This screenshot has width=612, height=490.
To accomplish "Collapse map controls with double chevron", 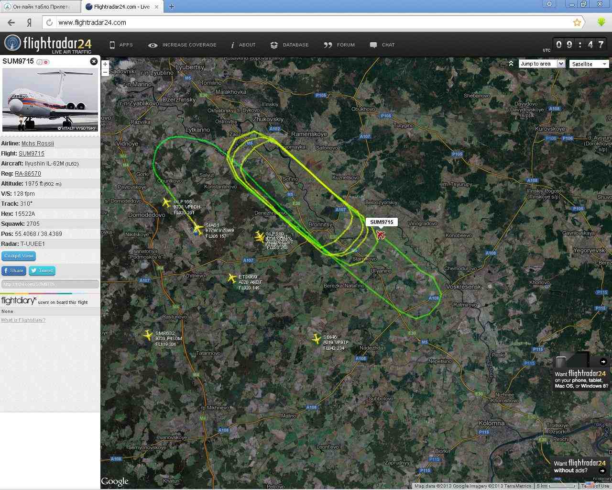I will click(x=511, y=64).
